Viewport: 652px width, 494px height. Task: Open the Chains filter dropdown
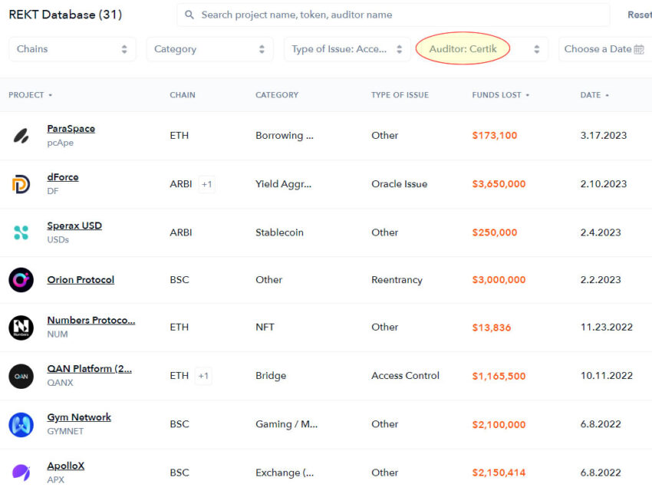72,49
